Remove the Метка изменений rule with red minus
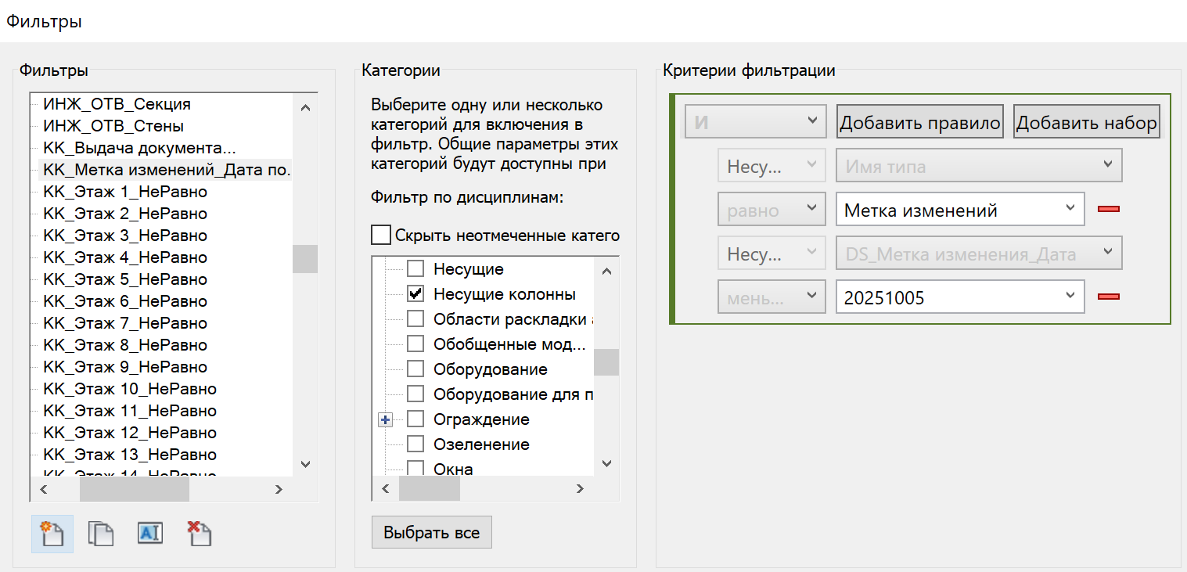The height and width of the screenshot is (572, 1187). (x=1109, y=210)
